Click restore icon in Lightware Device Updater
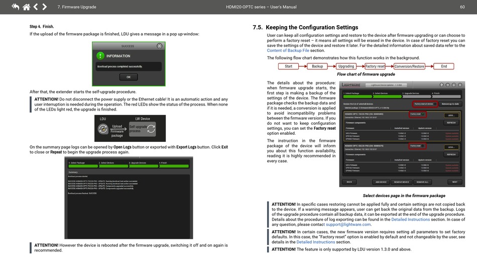 point(453,85)
